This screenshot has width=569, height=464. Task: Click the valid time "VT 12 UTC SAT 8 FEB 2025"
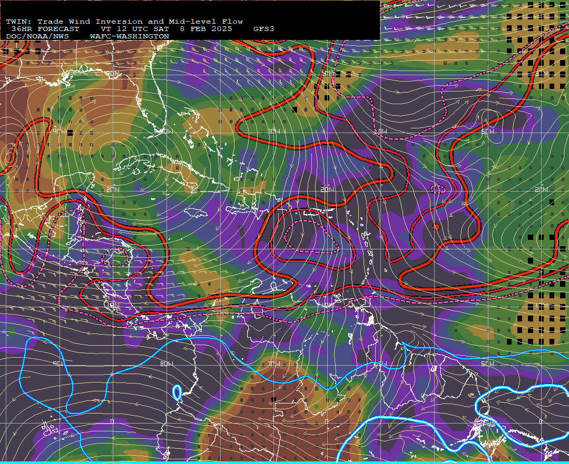point(166,28)
